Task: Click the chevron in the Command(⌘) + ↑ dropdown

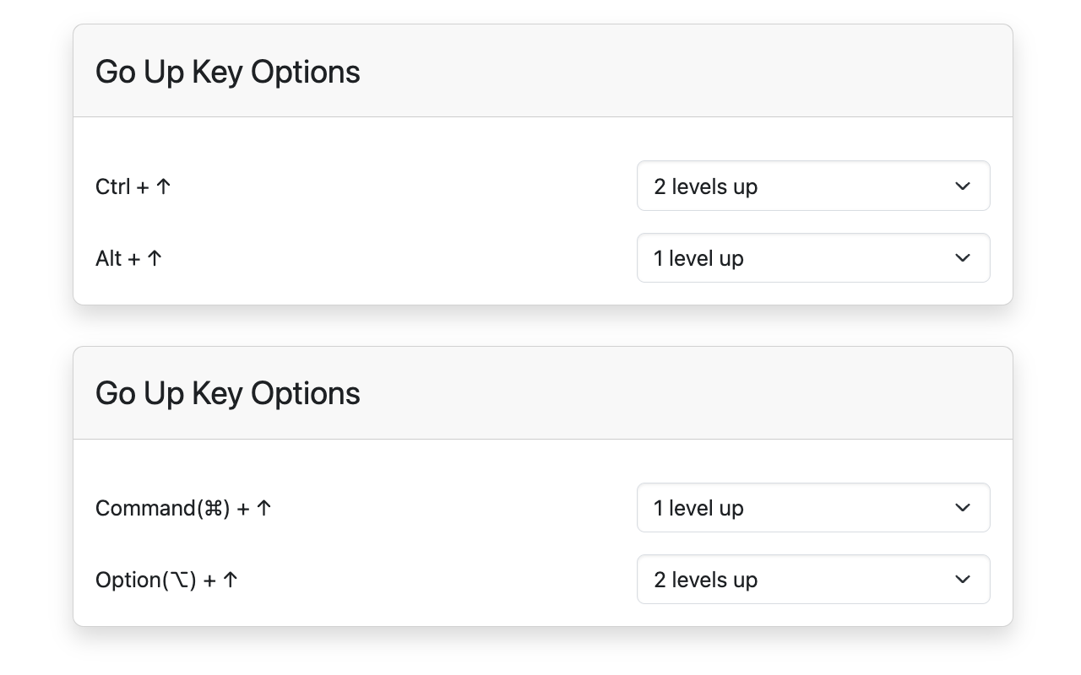Action: pyautogui.click(x=963, y=508)
